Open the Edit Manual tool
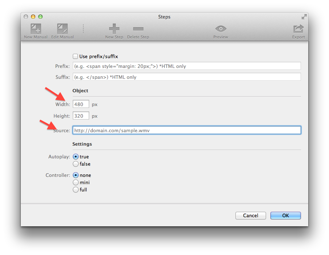Image resolution: width=329 pixels, height=255 pixels. (62, 29)
